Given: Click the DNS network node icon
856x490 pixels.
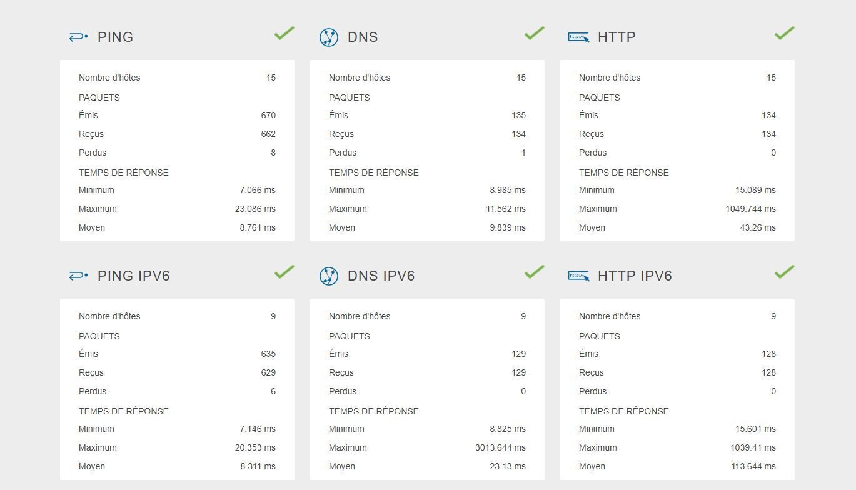Looking at the screenshot, I should (328, 37).
